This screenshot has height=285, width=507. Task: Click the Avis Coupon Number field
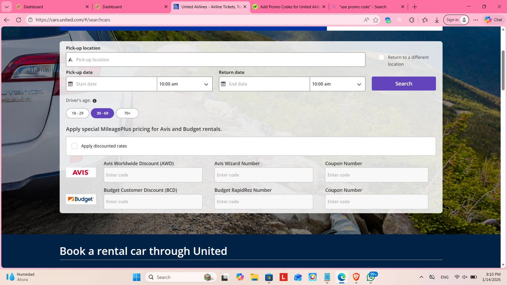[x=377, y=175]
